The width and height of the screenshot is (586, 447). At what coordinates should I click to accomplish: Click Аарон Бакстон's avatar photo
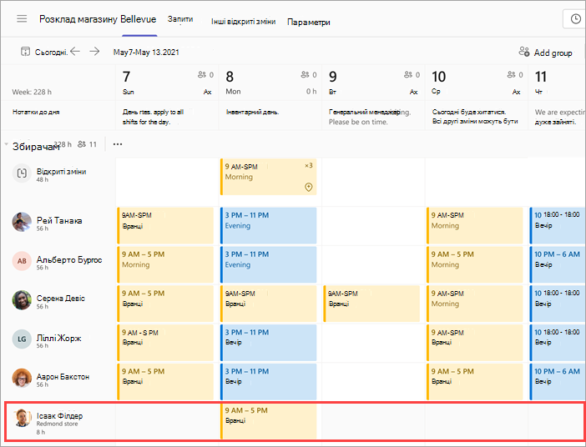click(22, 379)
